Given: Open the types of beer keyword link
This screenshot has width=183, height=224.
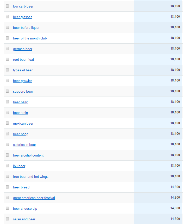Looking at the screenshot, I should click(23, 70).
